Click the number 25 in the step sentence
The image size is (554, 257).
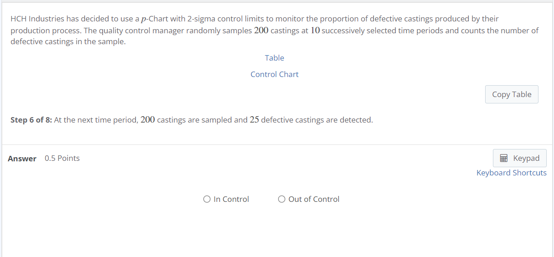tap(254, 120)
